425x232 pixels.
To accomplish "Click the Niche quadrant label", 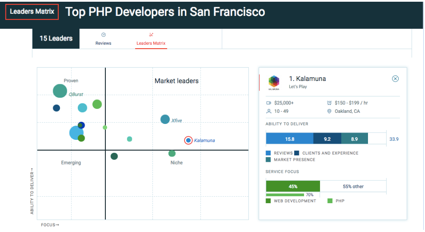I will coord(177,163).
